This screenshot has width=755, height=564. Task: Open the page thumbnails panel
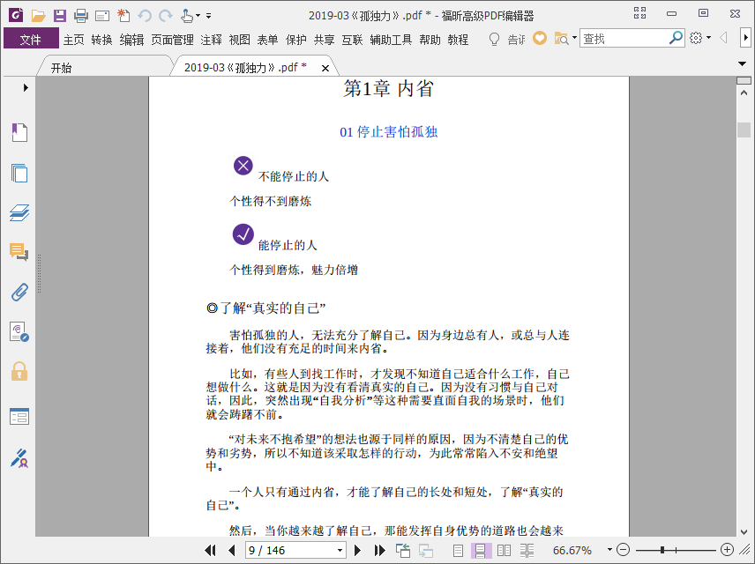(19, 173)
